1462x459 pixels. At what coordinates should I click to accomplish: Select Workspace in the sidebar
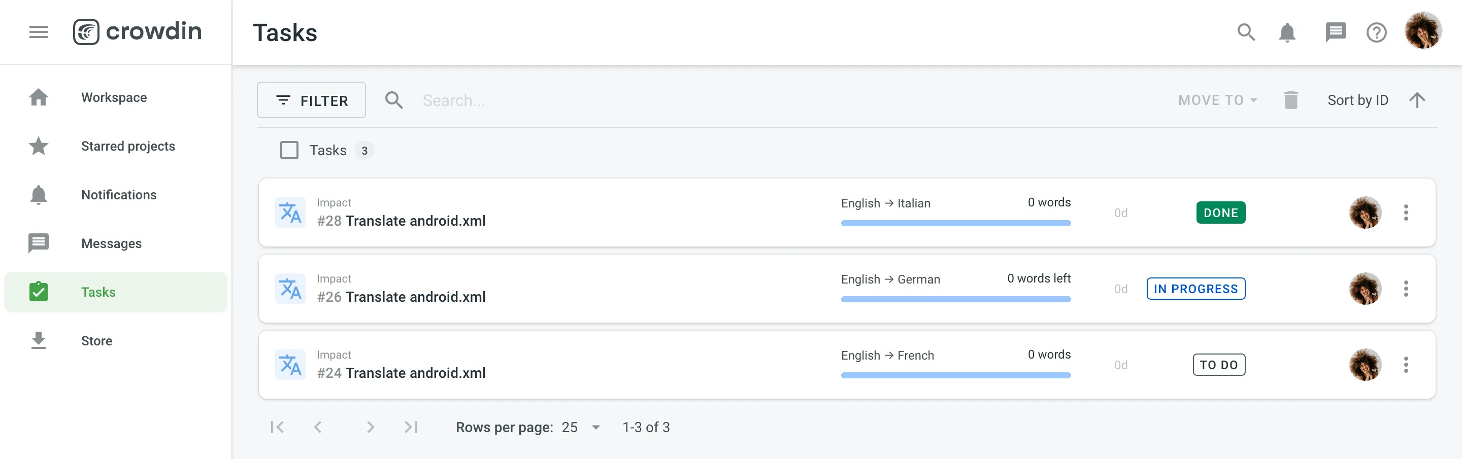(x=114, y=97)
